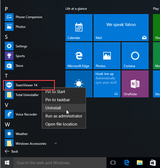This screenshot has height=168, width=160.
Task: Jump via the letter W header
Action: point(7,124)
